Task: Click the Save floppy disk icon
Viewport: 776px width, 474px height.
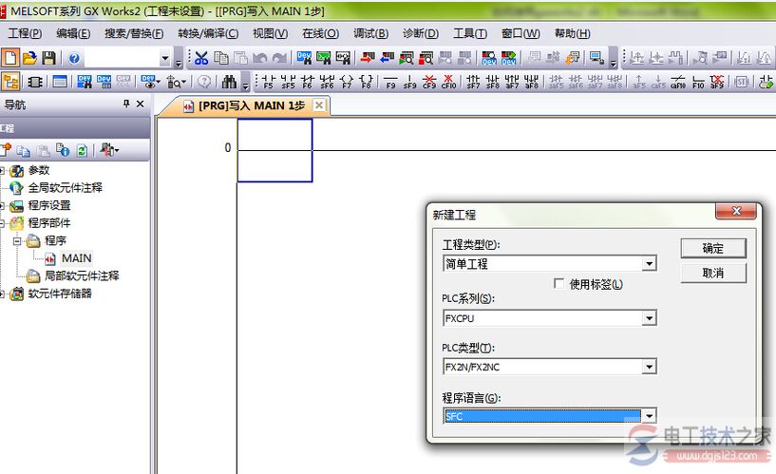Action: (48, 58)
